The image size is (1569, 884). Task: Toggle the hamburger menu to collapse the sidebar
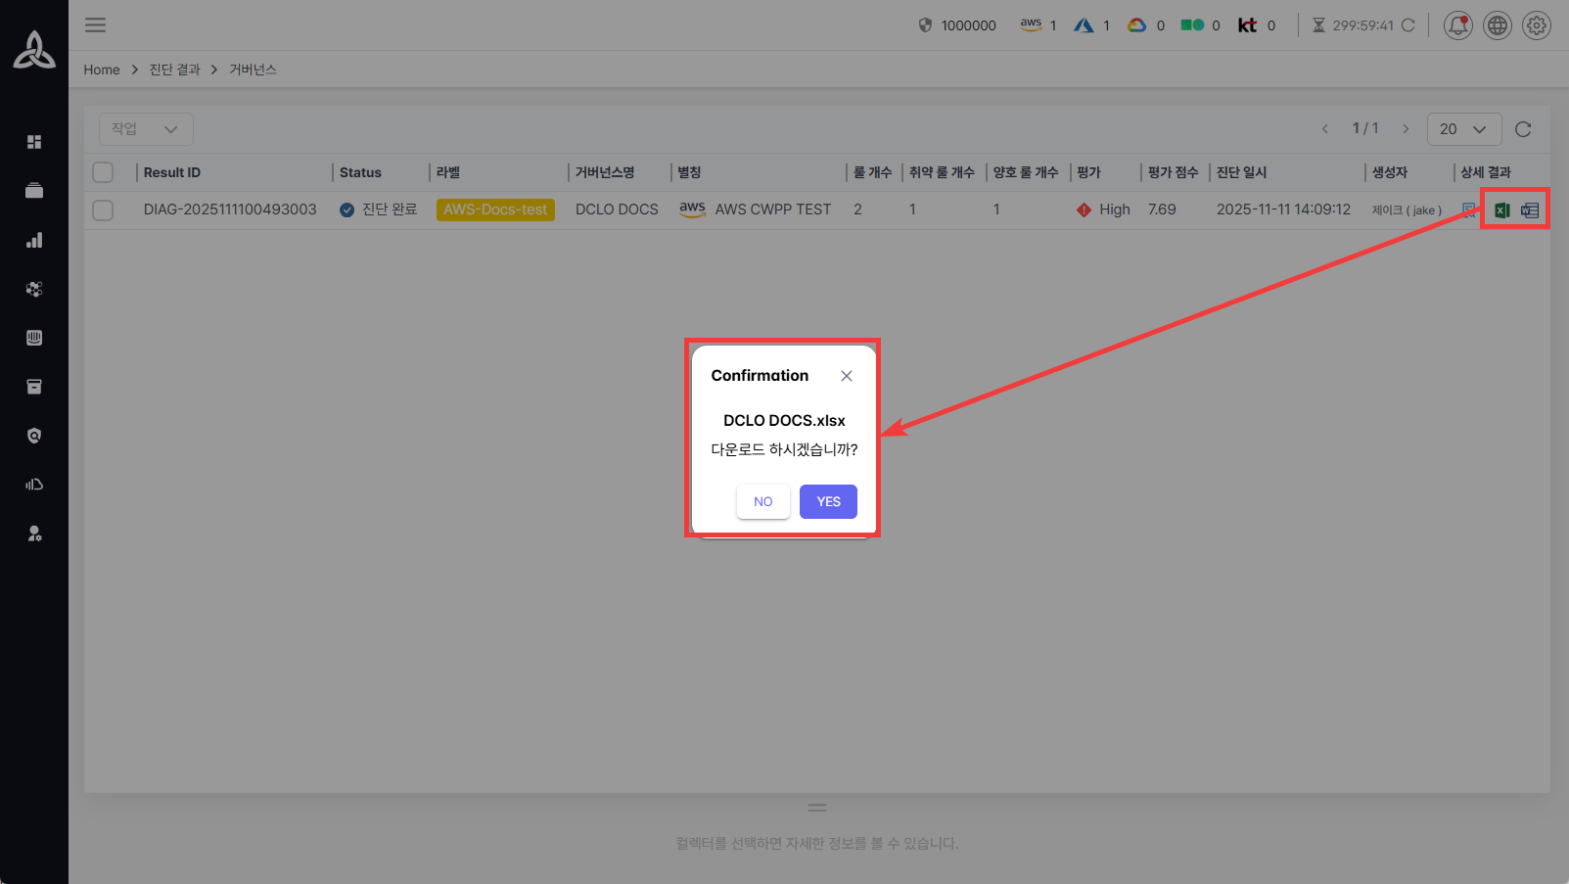point(95,25)
